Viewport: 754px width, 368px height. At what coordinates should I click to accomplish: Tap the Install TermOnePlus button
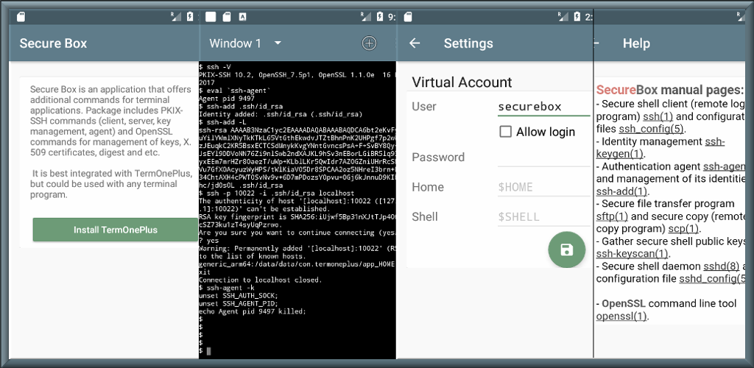point(116,230)
